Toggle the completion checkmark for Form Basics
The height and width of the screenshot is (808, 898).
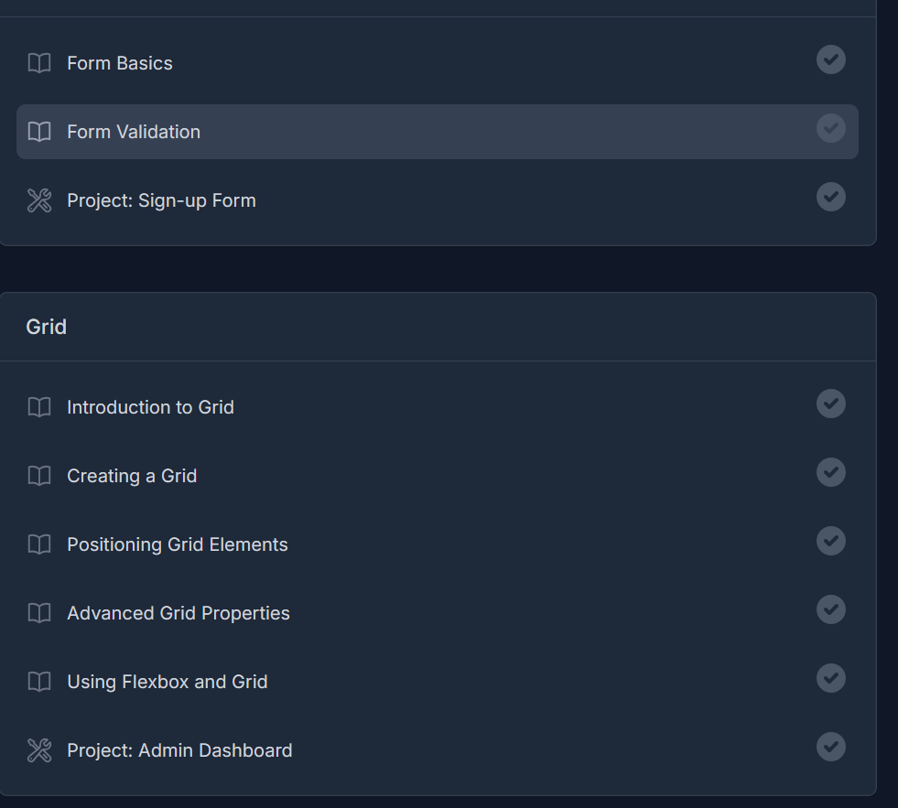click(831, 59)
